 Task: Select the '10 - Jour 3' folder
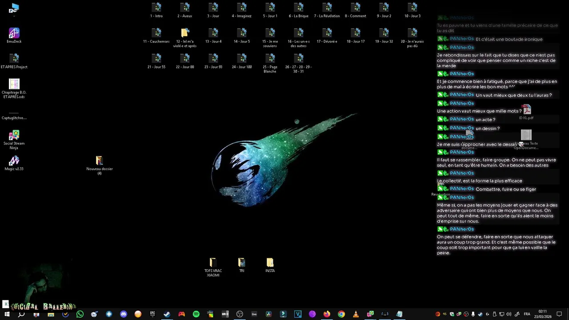pyautogui.click(x=413, y=10)
